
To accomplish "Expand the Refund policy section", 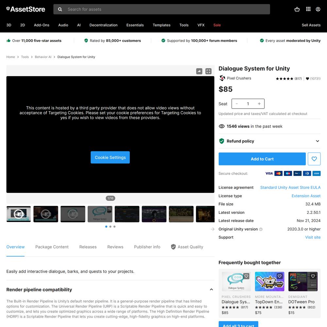I will [x=269, y=141].
